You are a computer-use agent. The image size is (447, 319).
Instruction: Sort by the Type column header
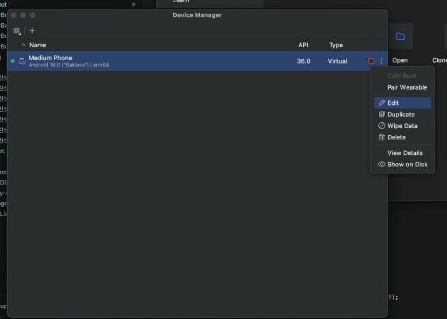[x=336, y=45]
